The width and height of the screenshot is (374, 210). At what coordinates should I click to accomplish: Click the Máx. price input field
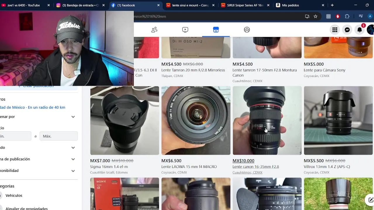[x=58, y=136]
